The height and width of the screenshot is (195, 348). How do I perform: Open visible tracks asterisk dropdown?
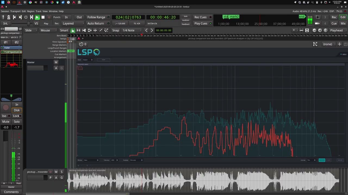coord(294,30)
